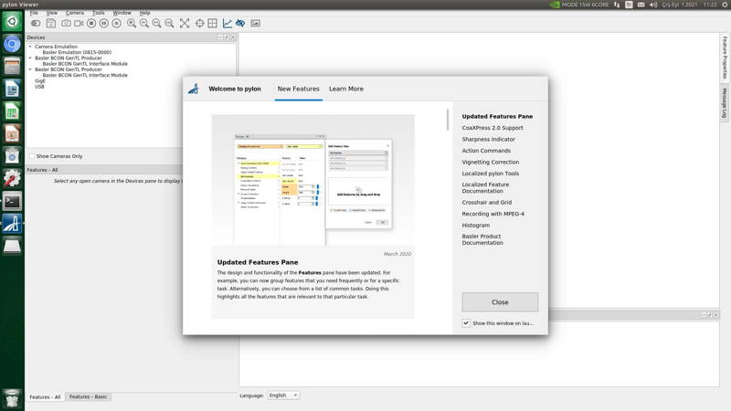731x411 pixels.
Task: Open Terminal from the dock
Action: 12,201
